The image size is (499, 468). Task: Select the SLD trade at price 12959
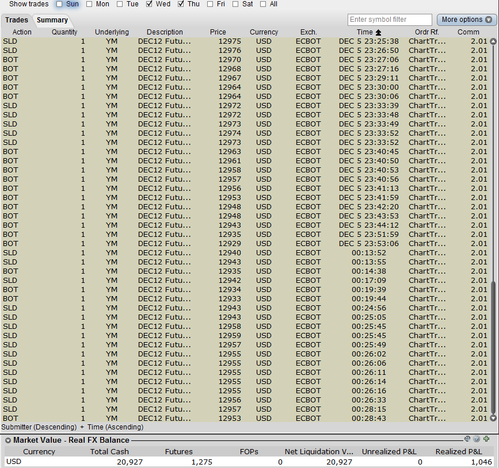245,336
